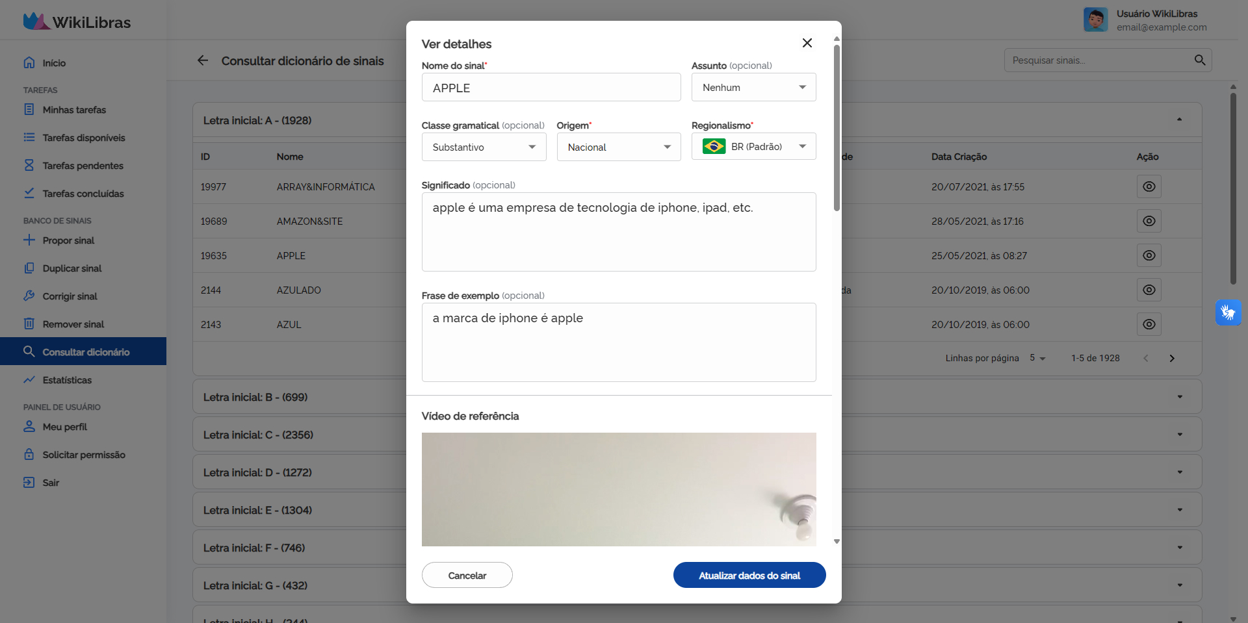Click the Cancelar button
Viewport: 1248px width, 623px height.
coord(467,575)
